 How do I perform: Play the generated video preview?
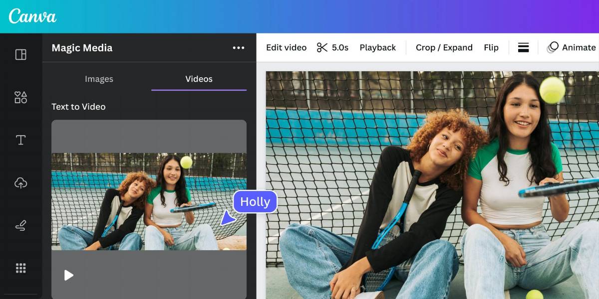[69, 275]
